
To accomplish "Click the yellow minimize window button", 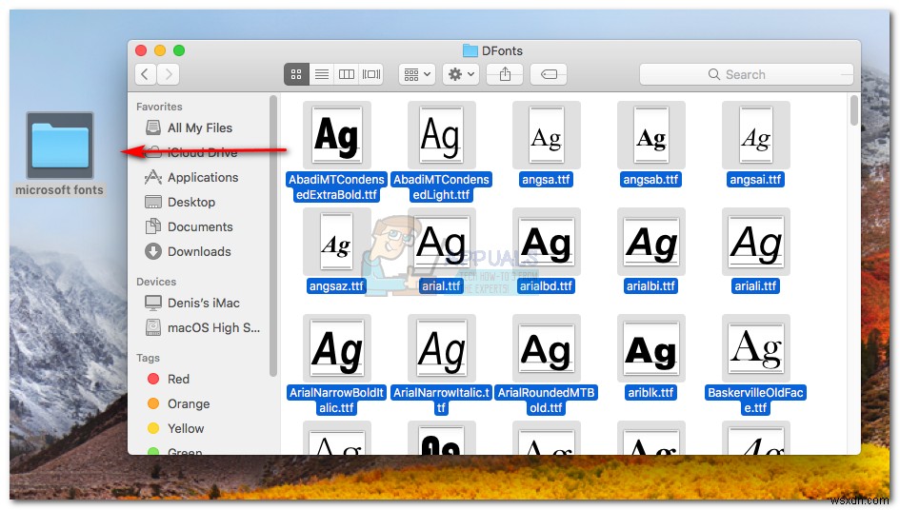I will tap(160, 50).
